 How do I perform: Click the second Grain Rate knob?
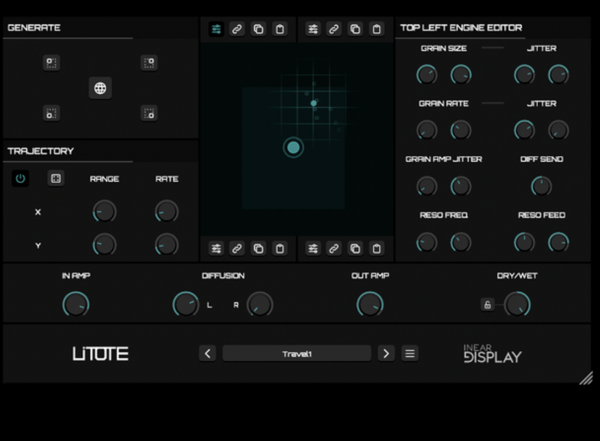[x=461, y=130]
